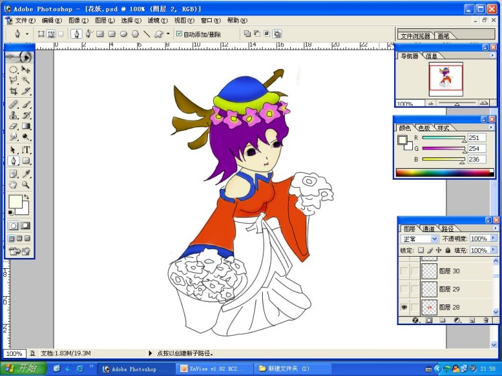Open 滤镜 (Filter) menu
Viewport: 502px width, 376px height.
click(158, 20)
